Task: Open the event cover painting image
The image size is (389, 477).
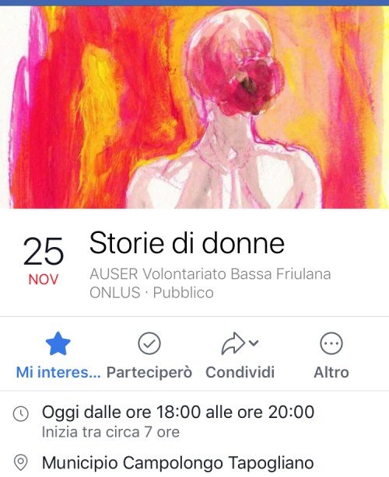Action: click(194, 107)
